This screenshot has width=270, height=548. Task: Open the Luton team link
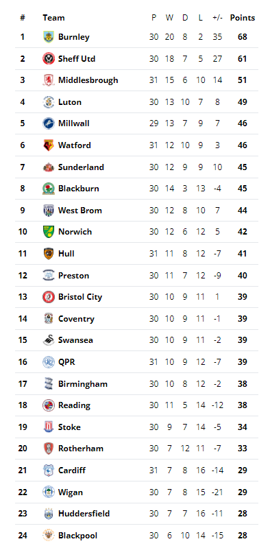pyautogui.click(x=70, y=102)
